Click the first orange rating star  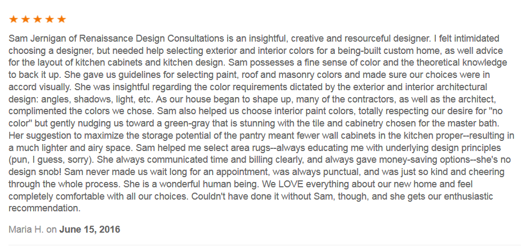(13, 19)
